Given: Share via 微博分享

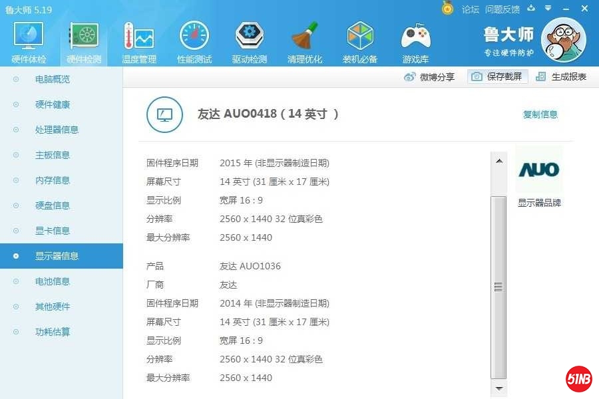Looking at the screenshot, I should pyautogui.click(x=429, y=77).
